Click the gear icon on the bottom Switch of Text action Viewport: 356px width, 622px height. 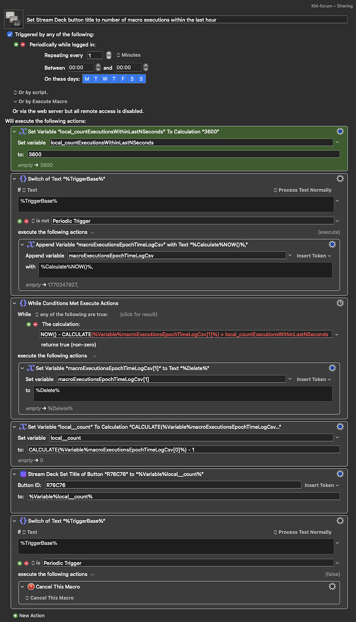pyautogui.click(x=340, y=521)
